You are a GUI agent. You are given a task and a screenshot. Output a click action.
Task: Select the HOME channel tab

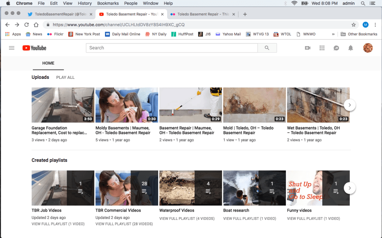click(48, 63)
